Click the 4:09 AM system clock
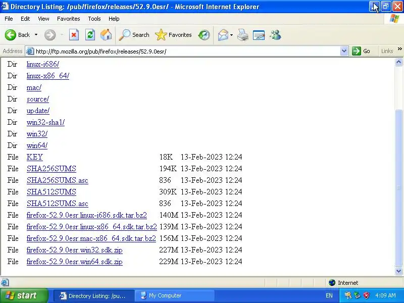 click(x=385, y=295)
